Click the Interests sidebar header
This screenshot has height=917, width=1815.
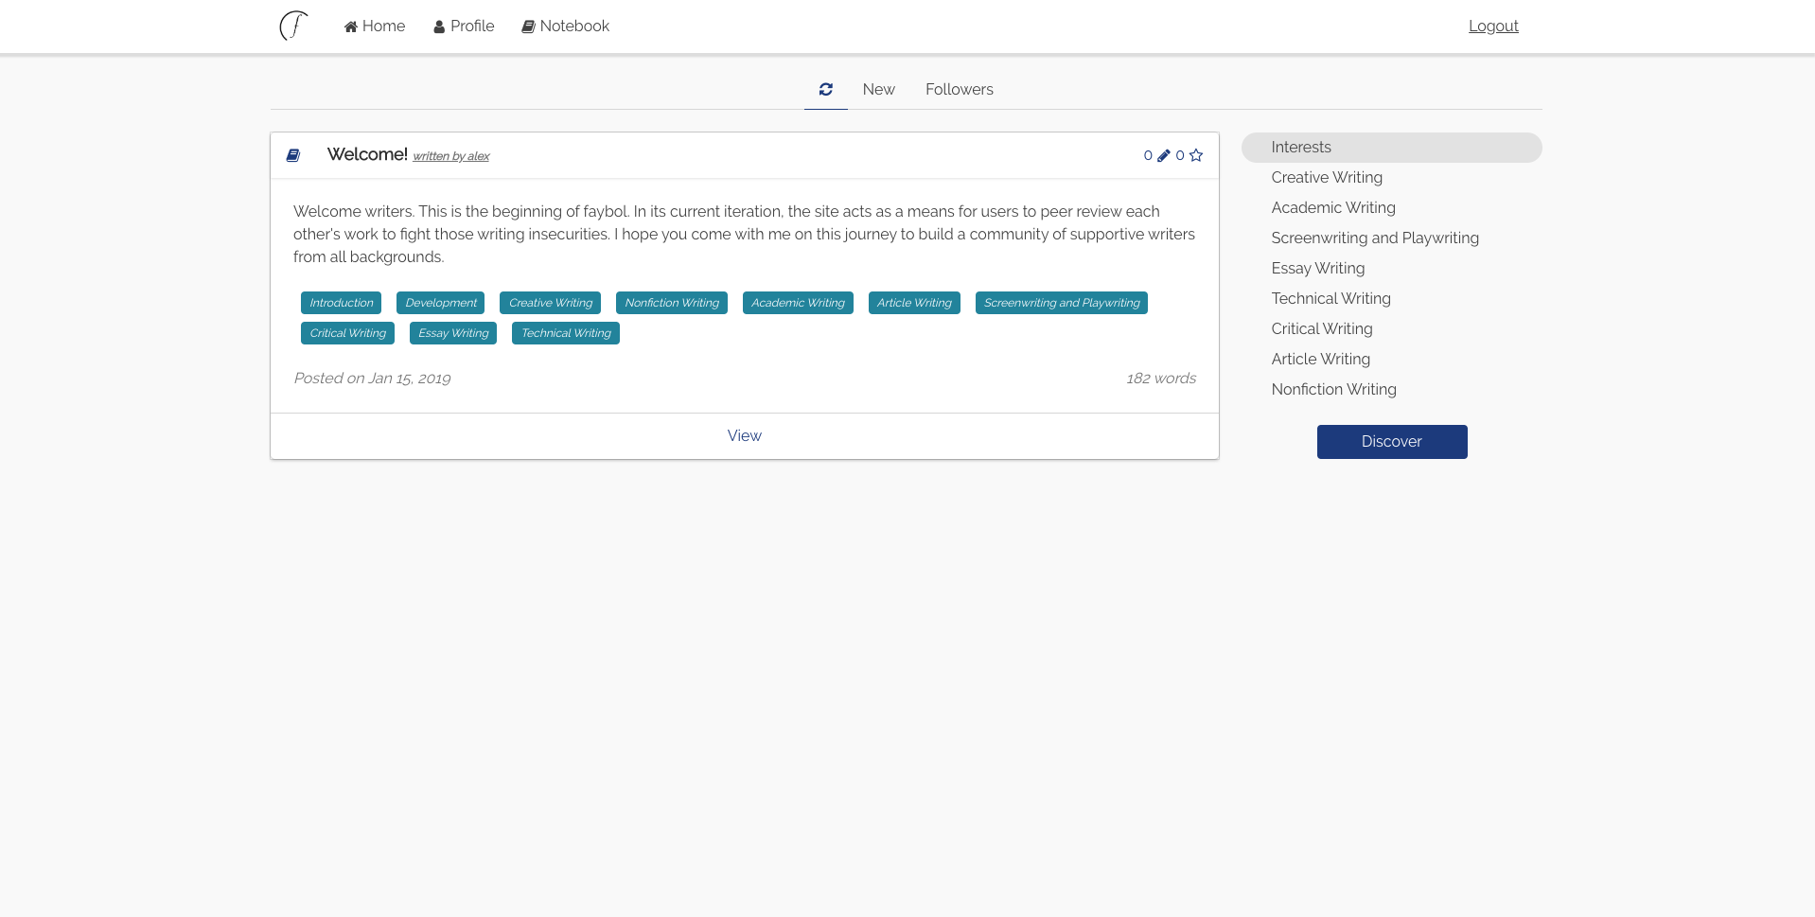click(x=1392, y=148)
